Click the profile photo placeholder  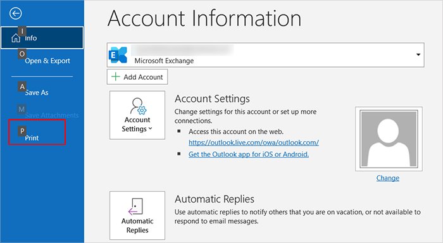(x=389, y=139)
